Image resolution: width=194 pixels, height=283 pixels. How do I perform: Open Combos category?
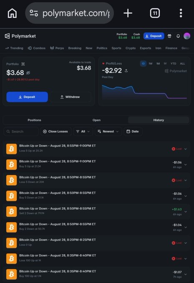click(37, 48)
